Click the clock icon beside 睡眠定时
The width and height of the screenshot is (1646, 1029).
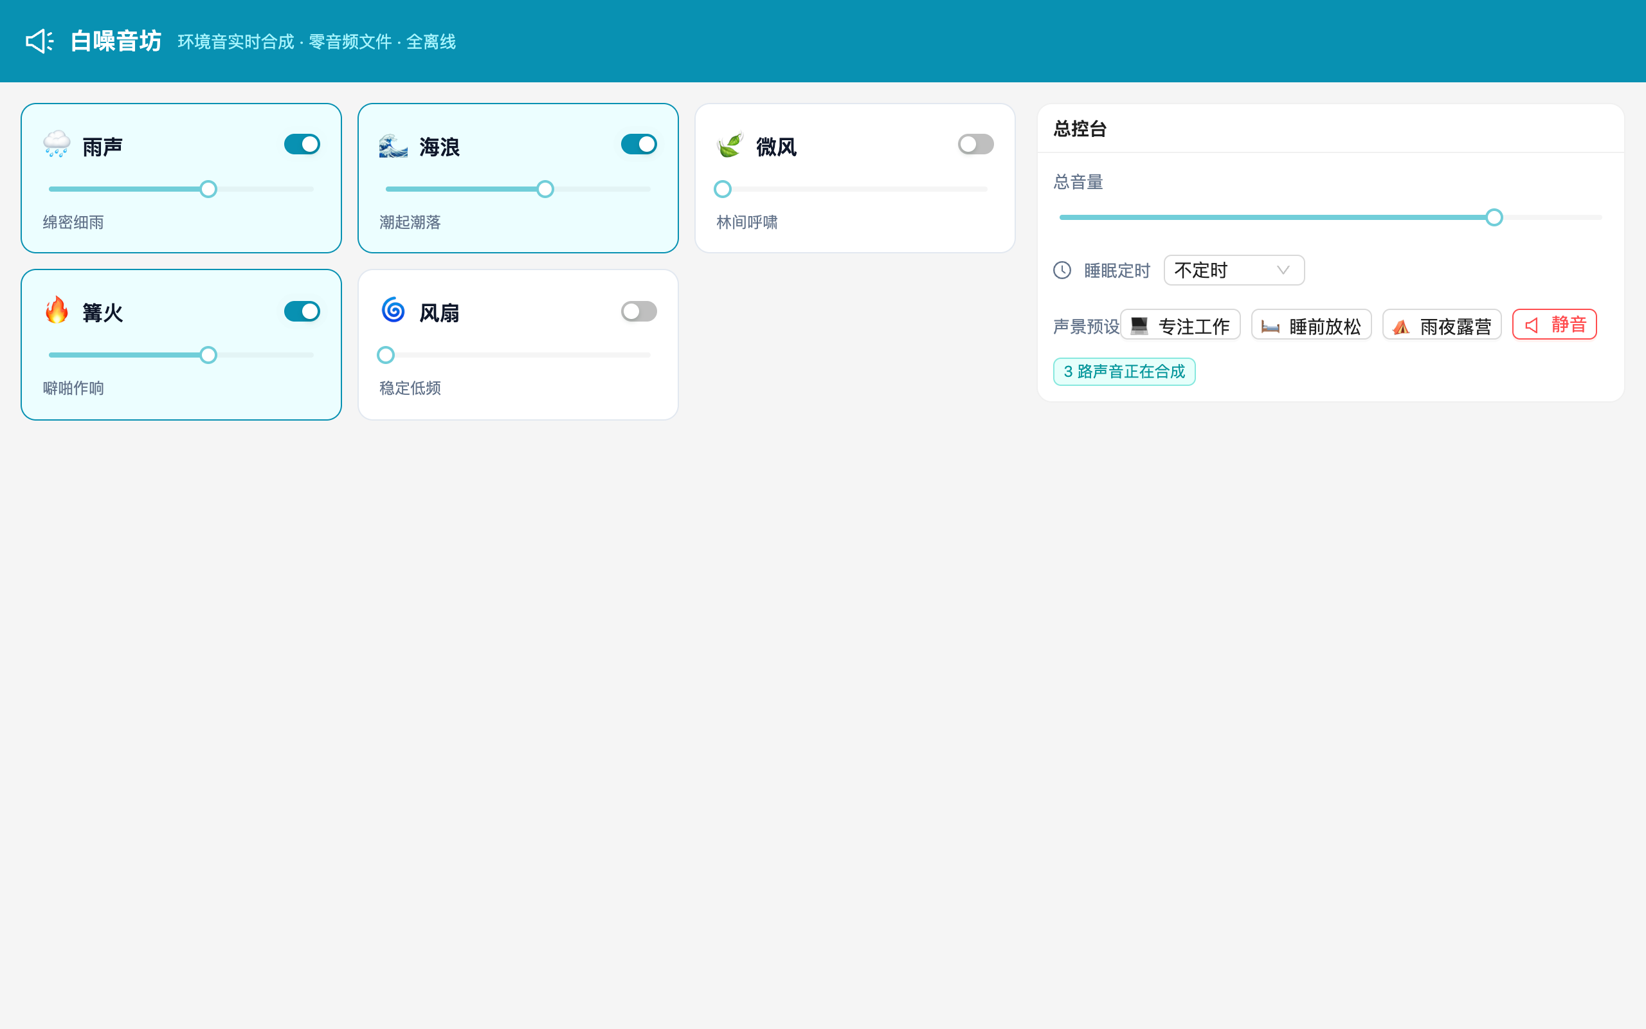click(1062, 270)
